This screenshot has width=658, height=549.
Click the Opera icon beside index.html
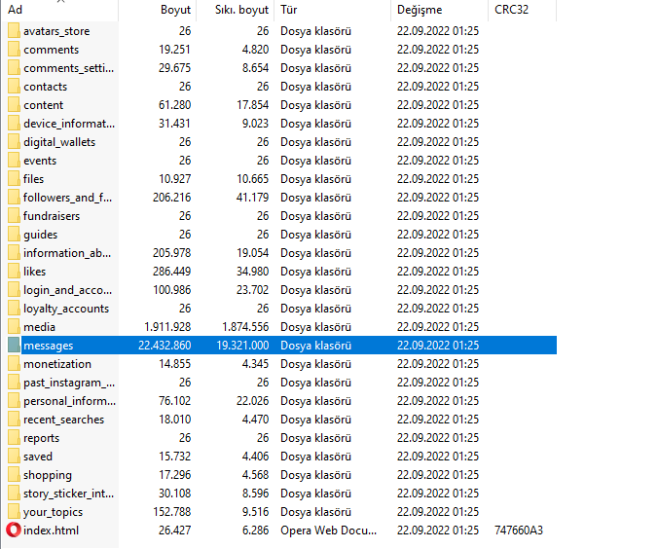14,531
